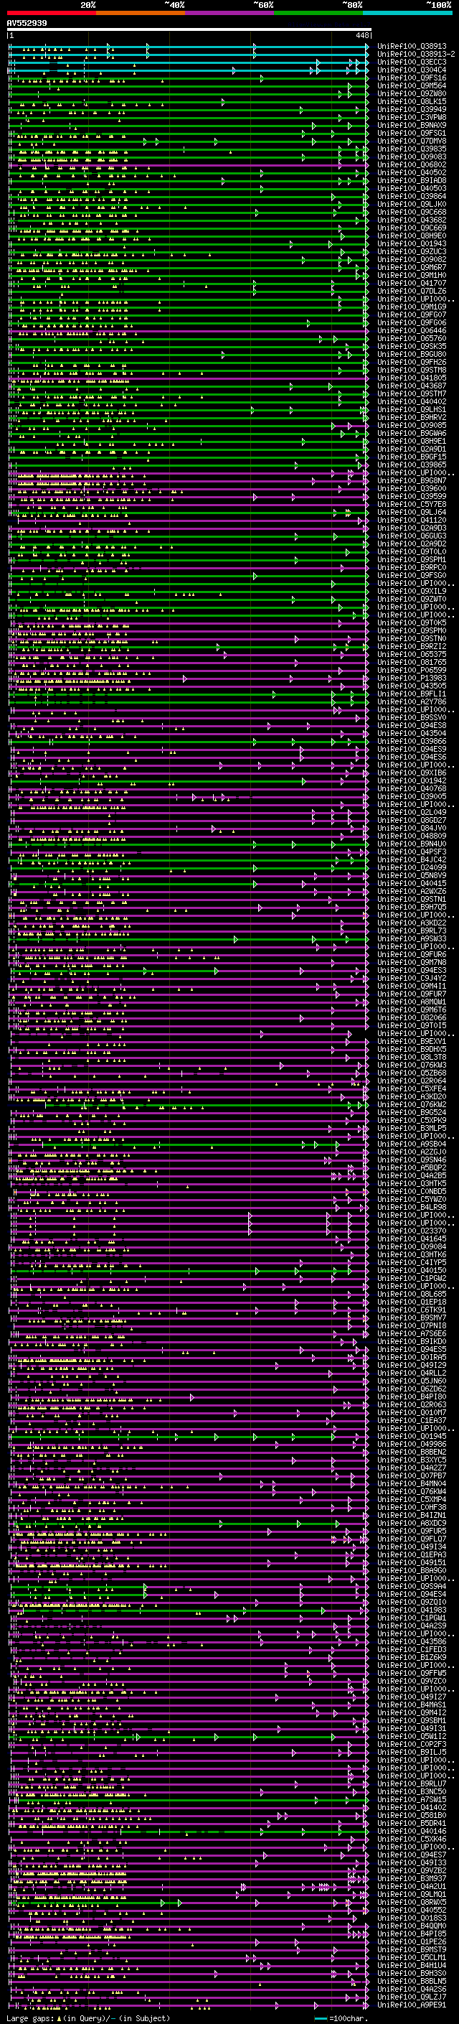Select label UniRef100_Q9FSG1

click(x=412, y=133)
